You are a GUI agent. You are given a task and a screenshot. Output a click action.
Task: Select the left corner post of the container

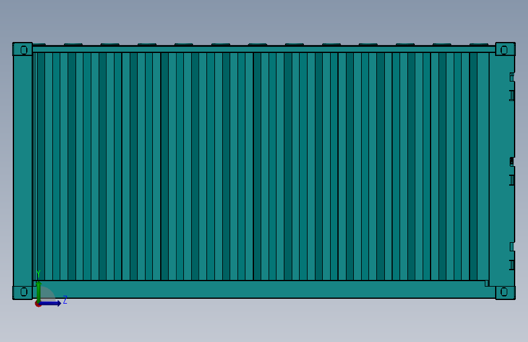tap(23, 170)
